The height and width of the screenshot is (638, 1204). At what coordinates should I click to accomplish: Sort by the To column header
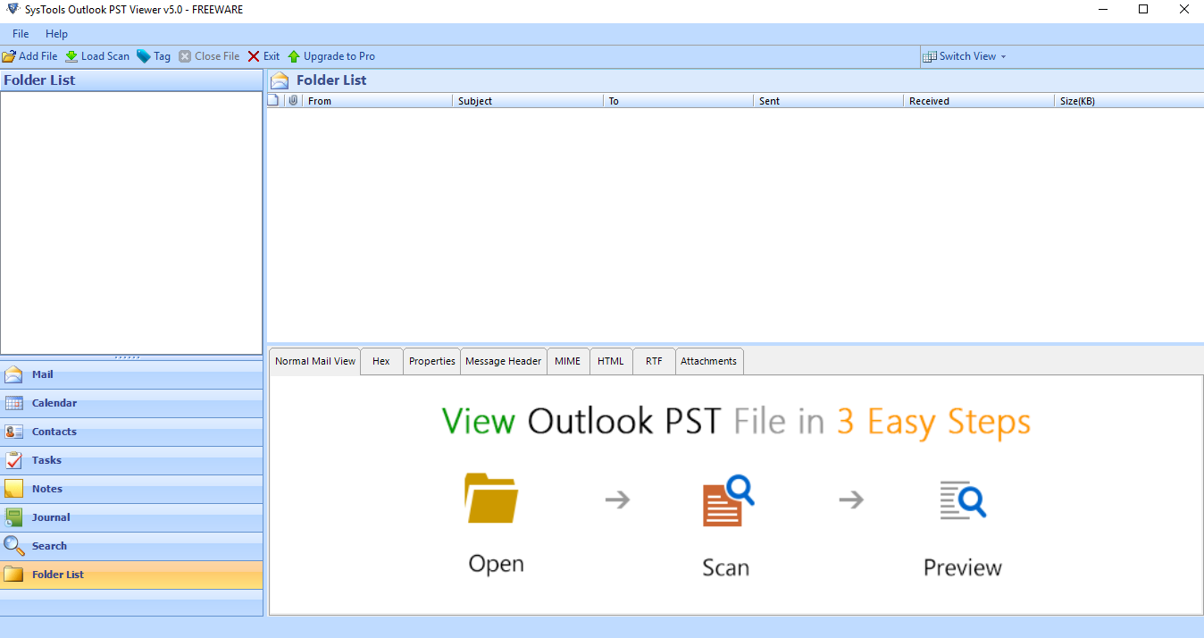coord(678,101)
